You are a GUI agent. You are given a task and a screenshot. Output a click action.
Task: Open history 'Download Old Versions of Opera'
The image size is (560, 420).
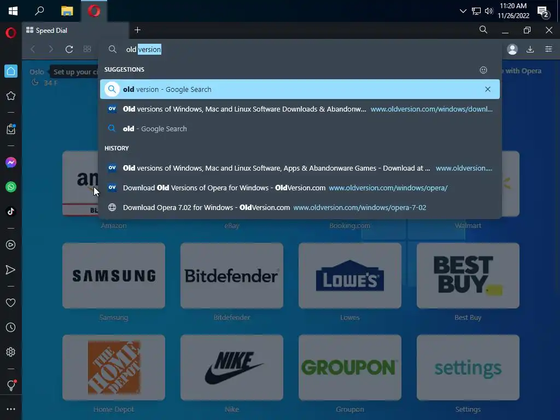tap(300, 188)
